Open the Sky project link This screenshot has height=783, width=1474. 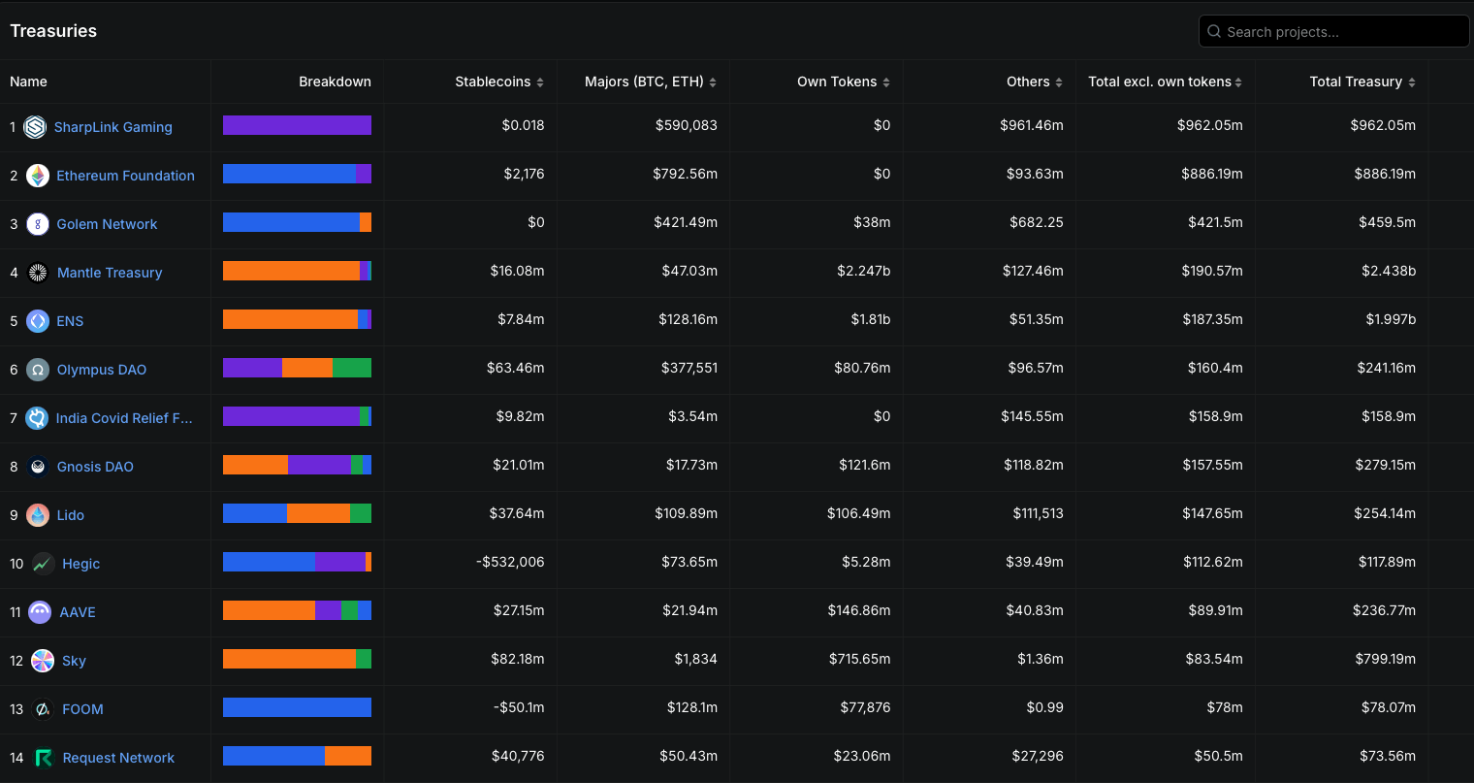pos(74,661)
